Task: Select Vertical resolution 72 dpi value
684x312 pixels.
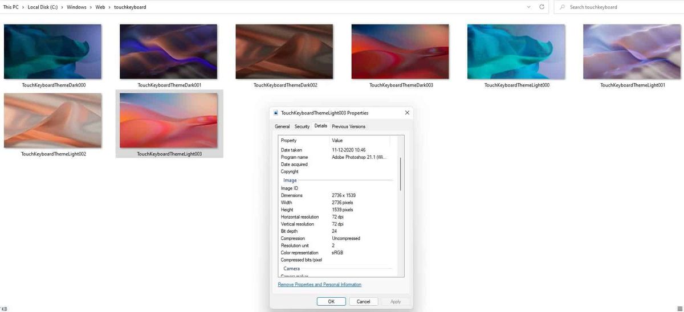Action: [x=337, y=224]
